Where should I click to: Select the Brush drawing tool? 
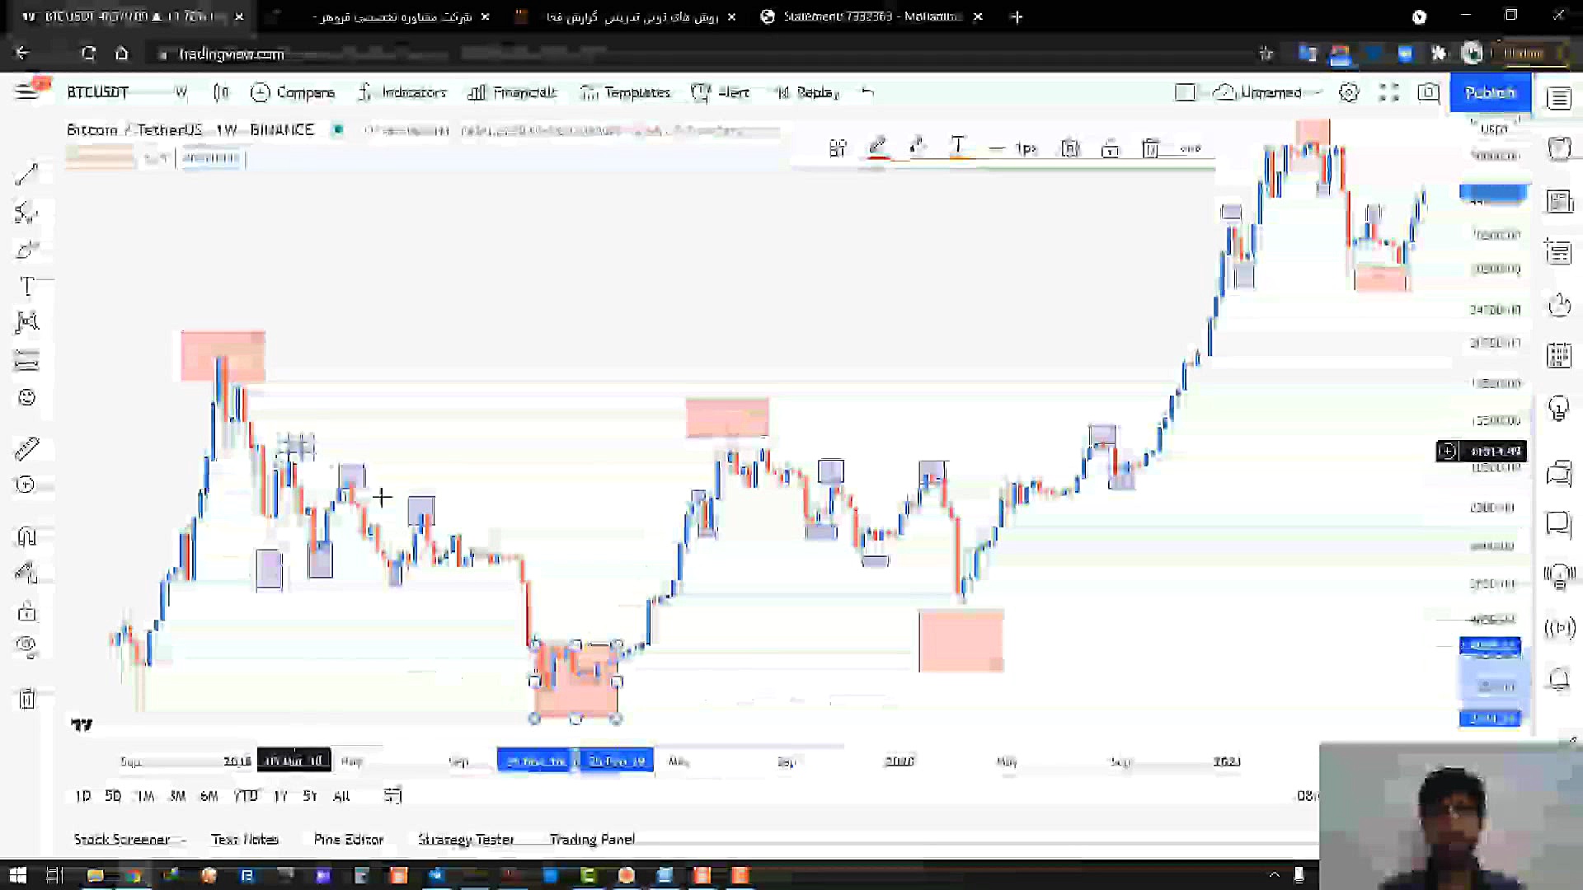pos(26,250)
